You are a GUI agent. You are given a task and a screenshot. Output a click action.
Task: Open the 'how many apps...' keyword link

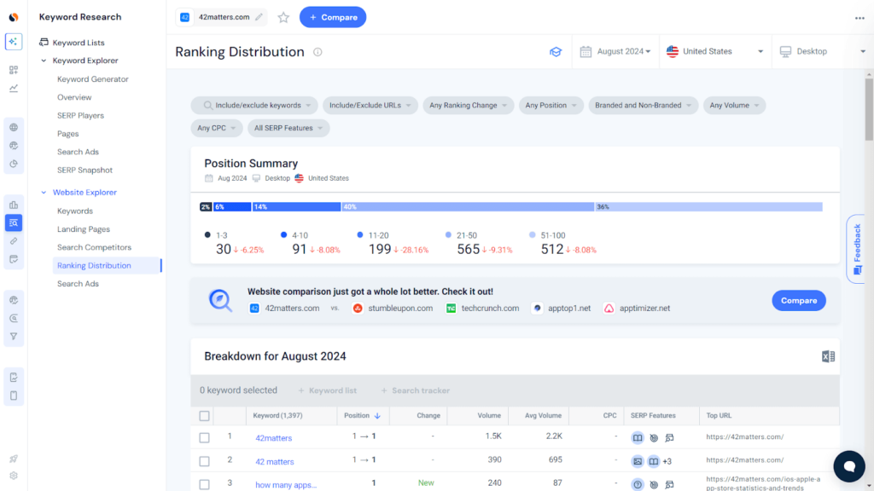click(x=286, y=485)
